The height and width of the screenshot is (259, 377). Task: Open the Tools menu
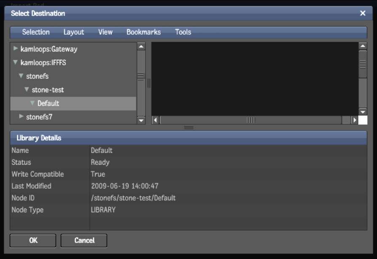(x=183, y=32)
